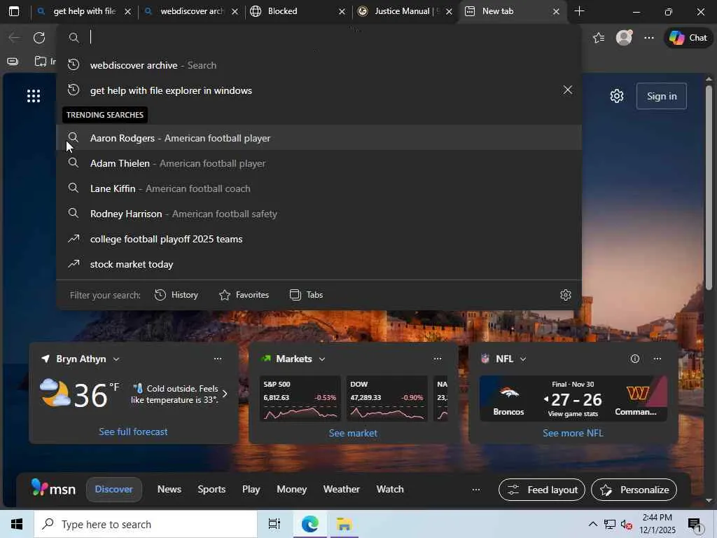Select the Adam Thielen trending search
This screenshot has width=717, height=538.
[x=319, y=163]
